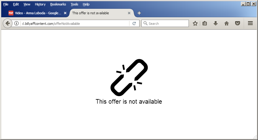Go back with the back arrow button
This screenshot has height=140, width=258.
(x=8, y=23)
